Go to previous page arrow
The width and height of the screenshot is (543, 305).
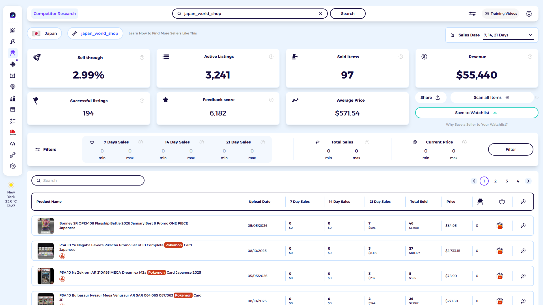click(474, 181)
